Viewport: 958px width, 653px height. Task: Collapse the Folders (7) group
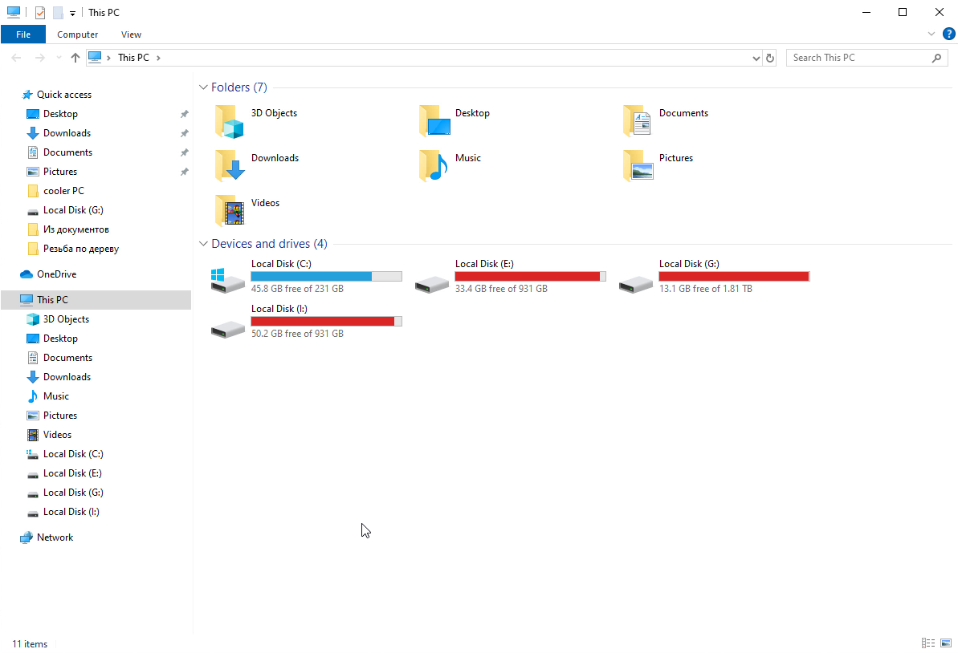pyautogui.click(x=203, y=87)
